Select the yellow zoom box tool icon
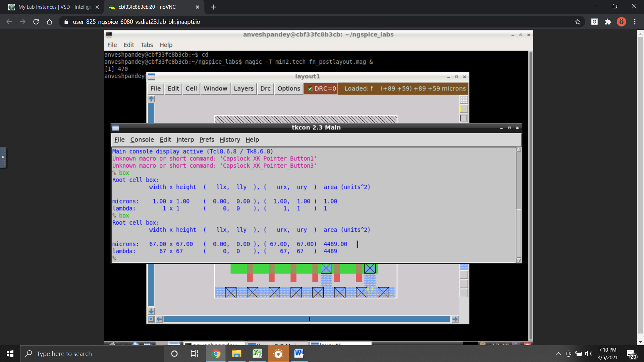Screen dimensions: 644x362 464,109
